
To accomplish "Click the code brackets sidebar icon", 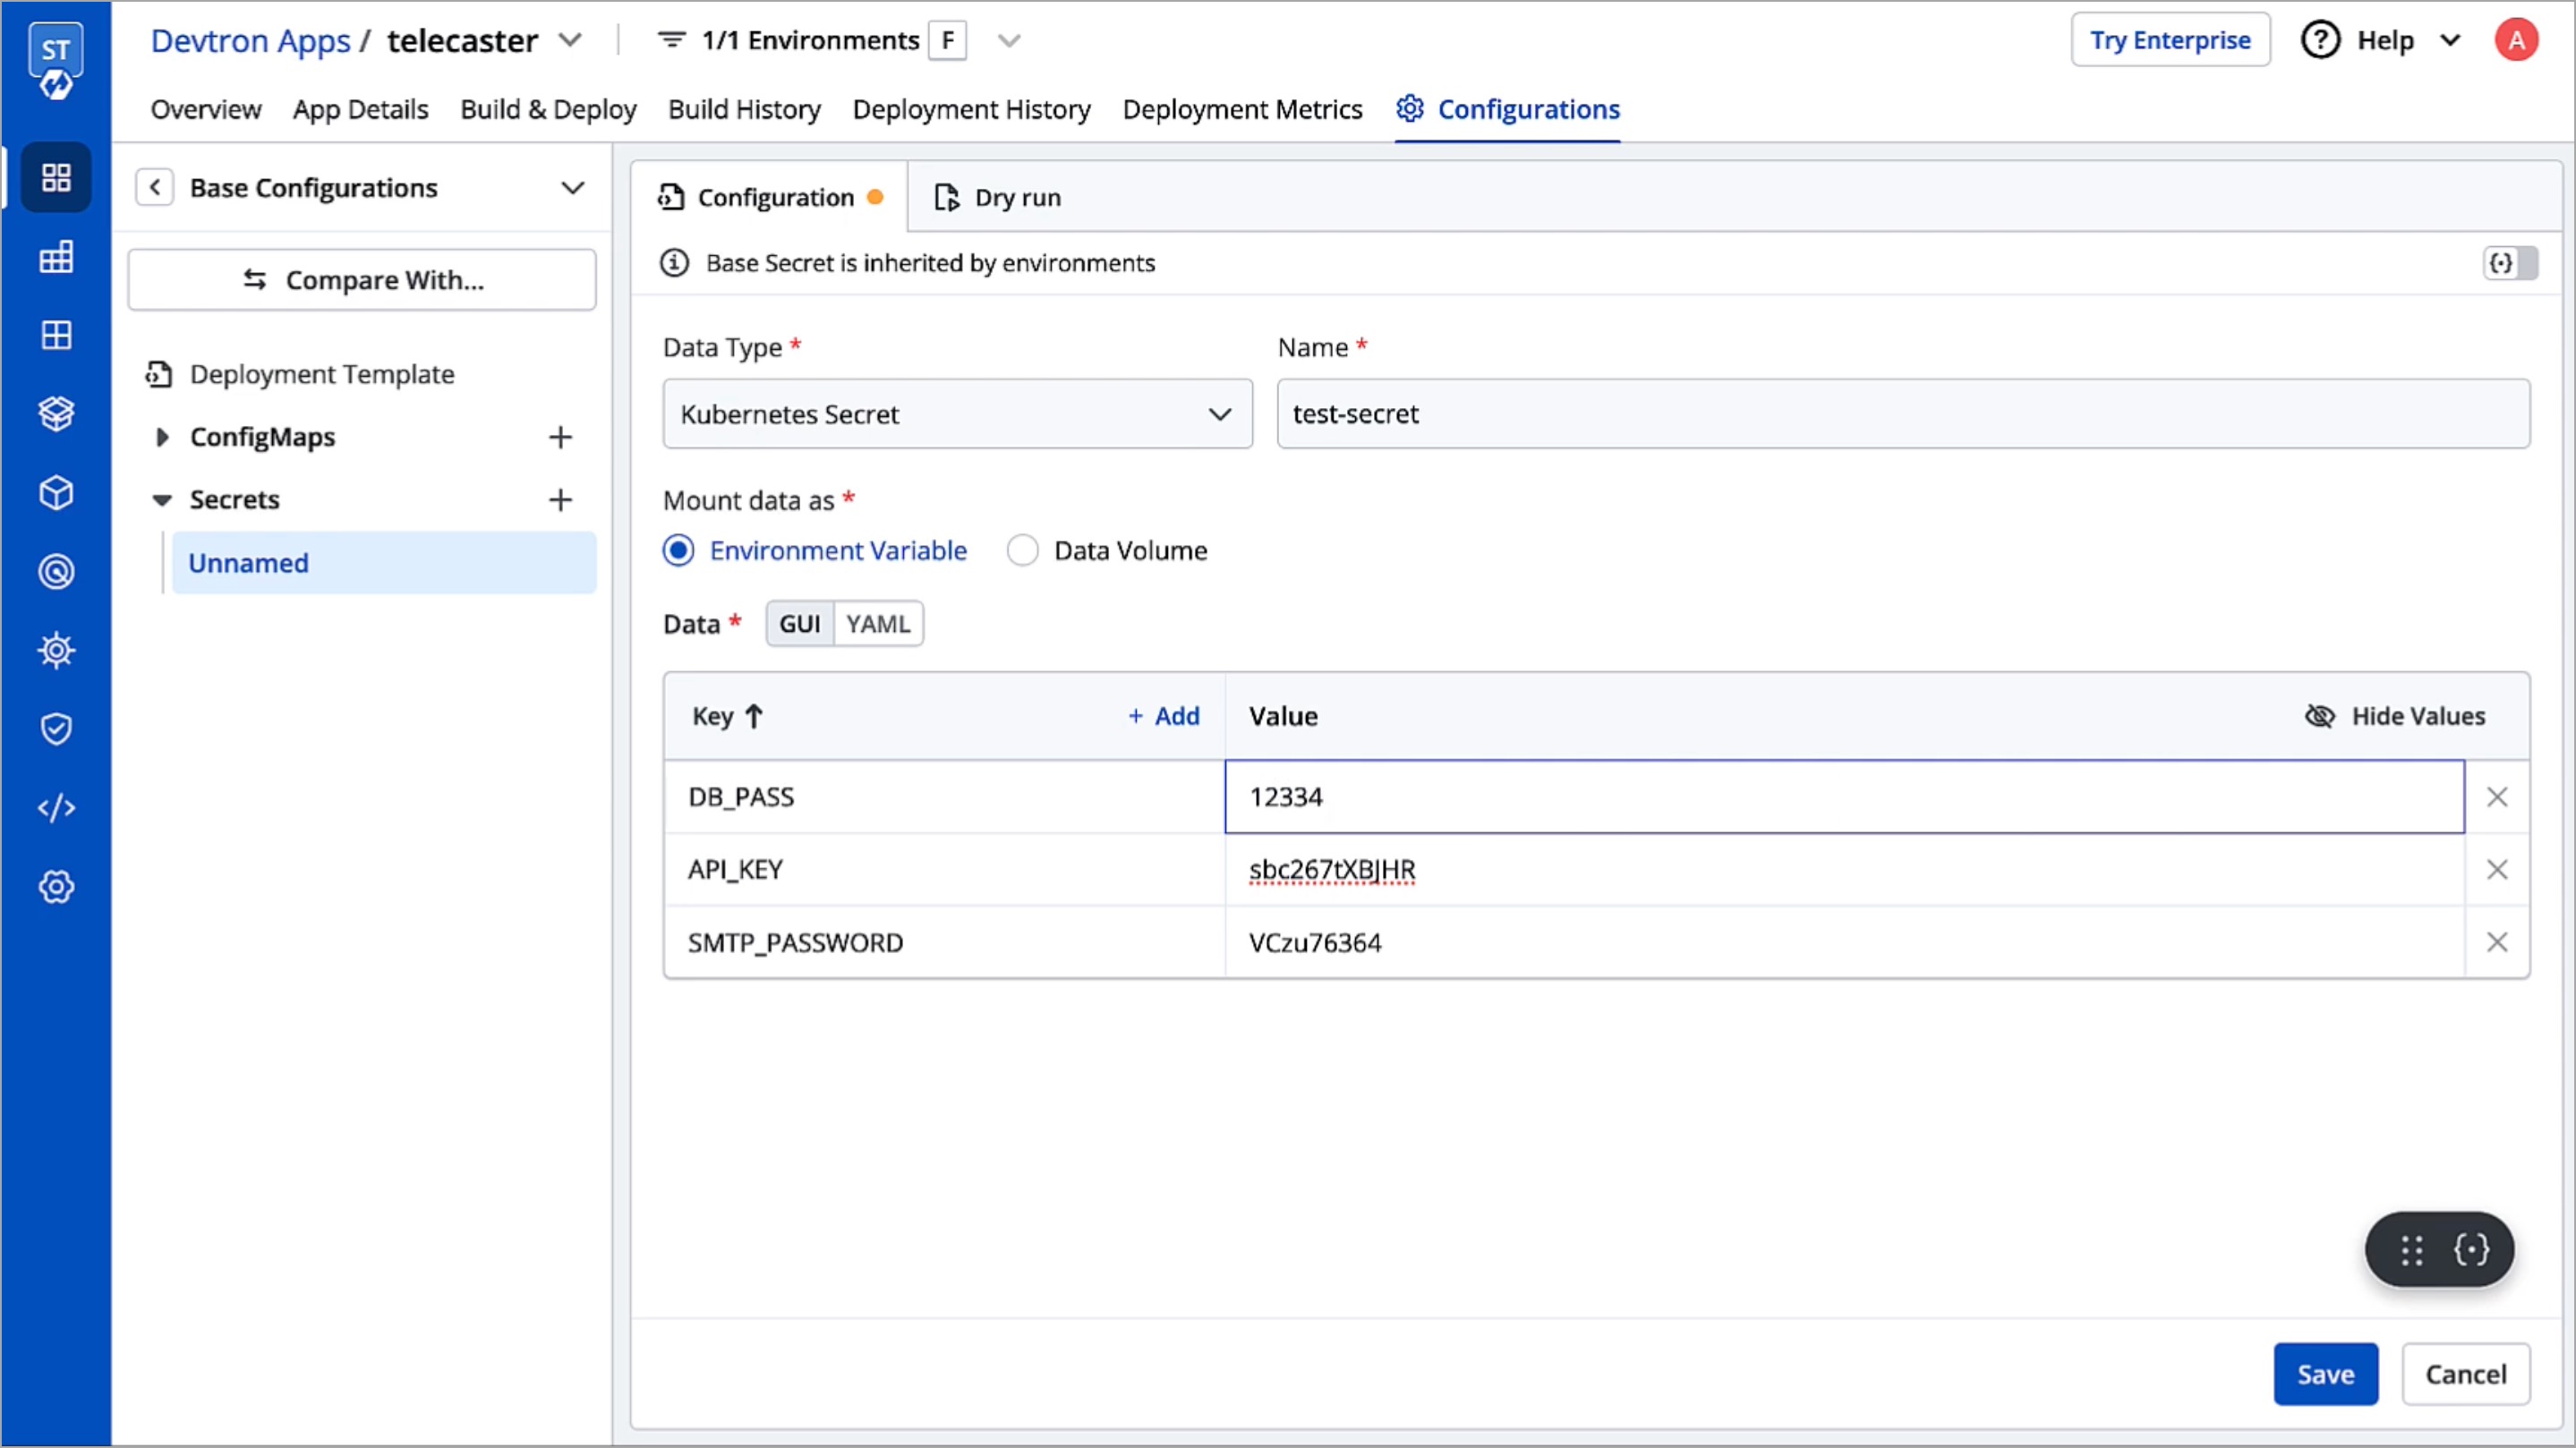I will point(56,808).
